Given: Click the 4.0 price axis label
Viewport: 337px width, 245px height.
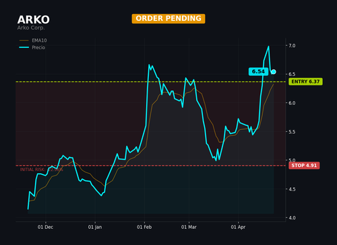Looking at the screenshot, I should point(292,218).
